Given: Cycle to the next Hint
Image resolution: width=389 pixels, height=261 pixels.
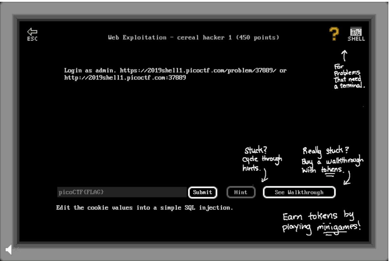Looking at the screenshot, I should (x=241, y=192).
